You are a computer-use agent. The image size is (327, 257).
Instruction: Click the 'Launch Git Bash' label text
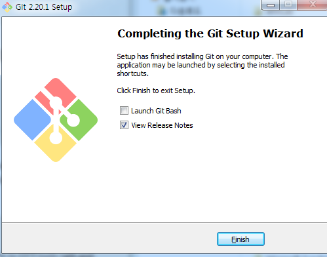(156, 111)
